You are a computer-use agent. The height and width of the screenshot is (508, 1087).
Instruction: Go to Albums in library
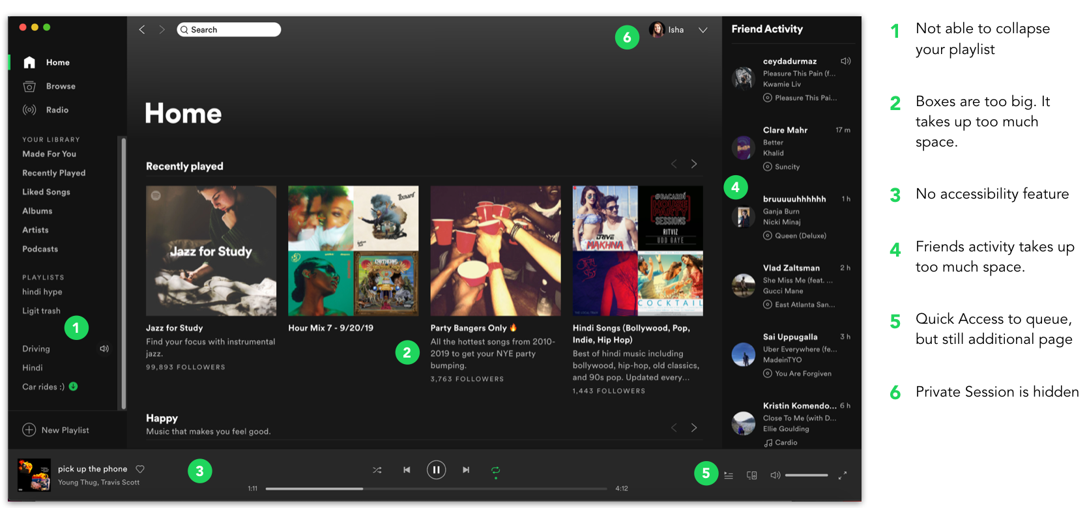tap(37, 211)
